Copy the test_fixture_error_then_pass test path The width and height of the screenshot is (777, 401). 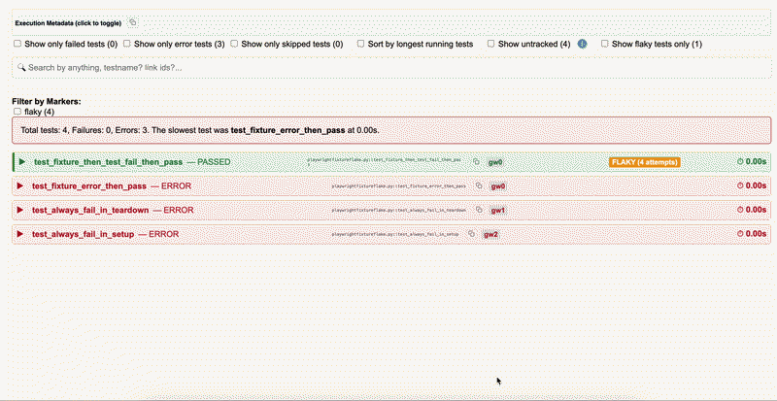(478, 185)
